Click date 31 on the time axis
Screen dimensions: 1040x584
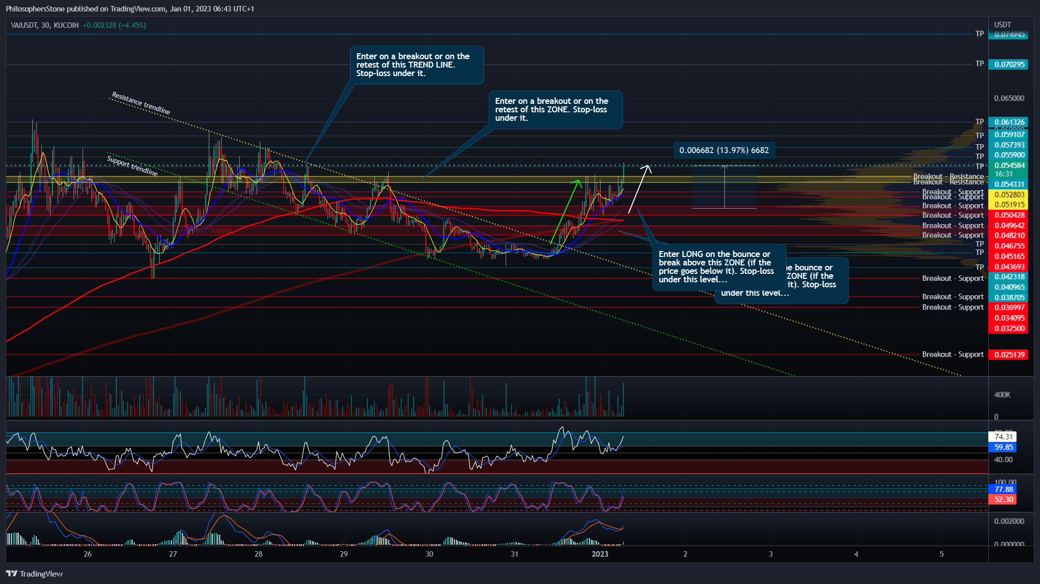point(515,554)
